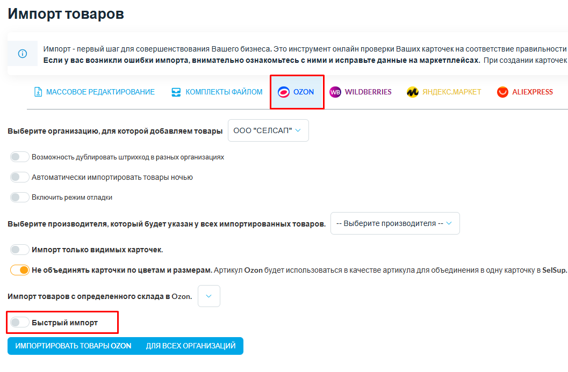The image size is (568, 372).
Task: Open the Выберите производителя dropdown
Action: pos(395,223)
